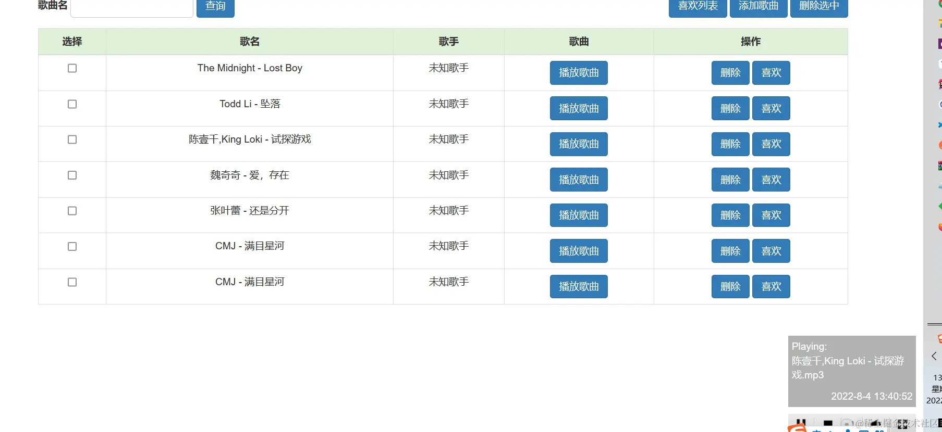942x432 pixels.
Task: Check the box for 张叶蕾 - 还是分开
Action: (72, 211)
